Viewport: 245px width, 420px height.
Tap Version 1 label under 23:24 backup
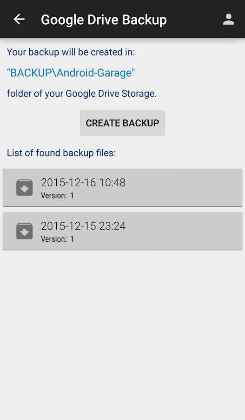click(x=57, y=239)
